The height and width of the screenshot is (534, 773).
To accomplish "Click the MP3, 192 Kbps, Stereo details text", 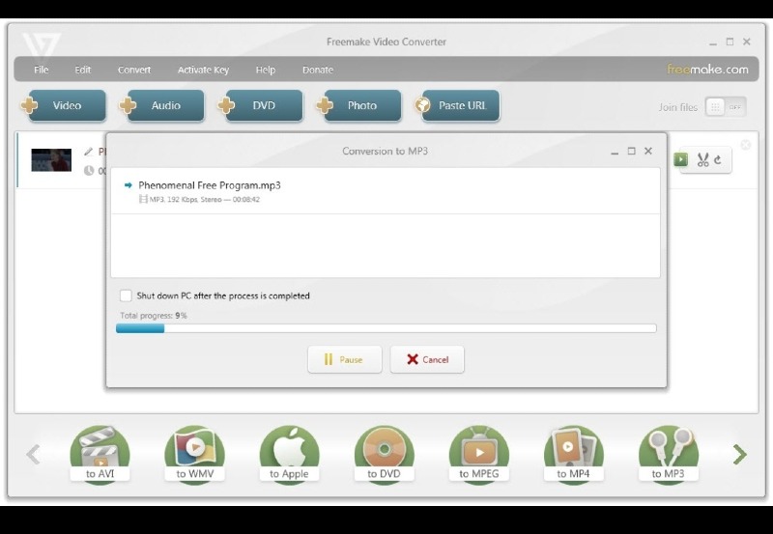I will 204,200.
